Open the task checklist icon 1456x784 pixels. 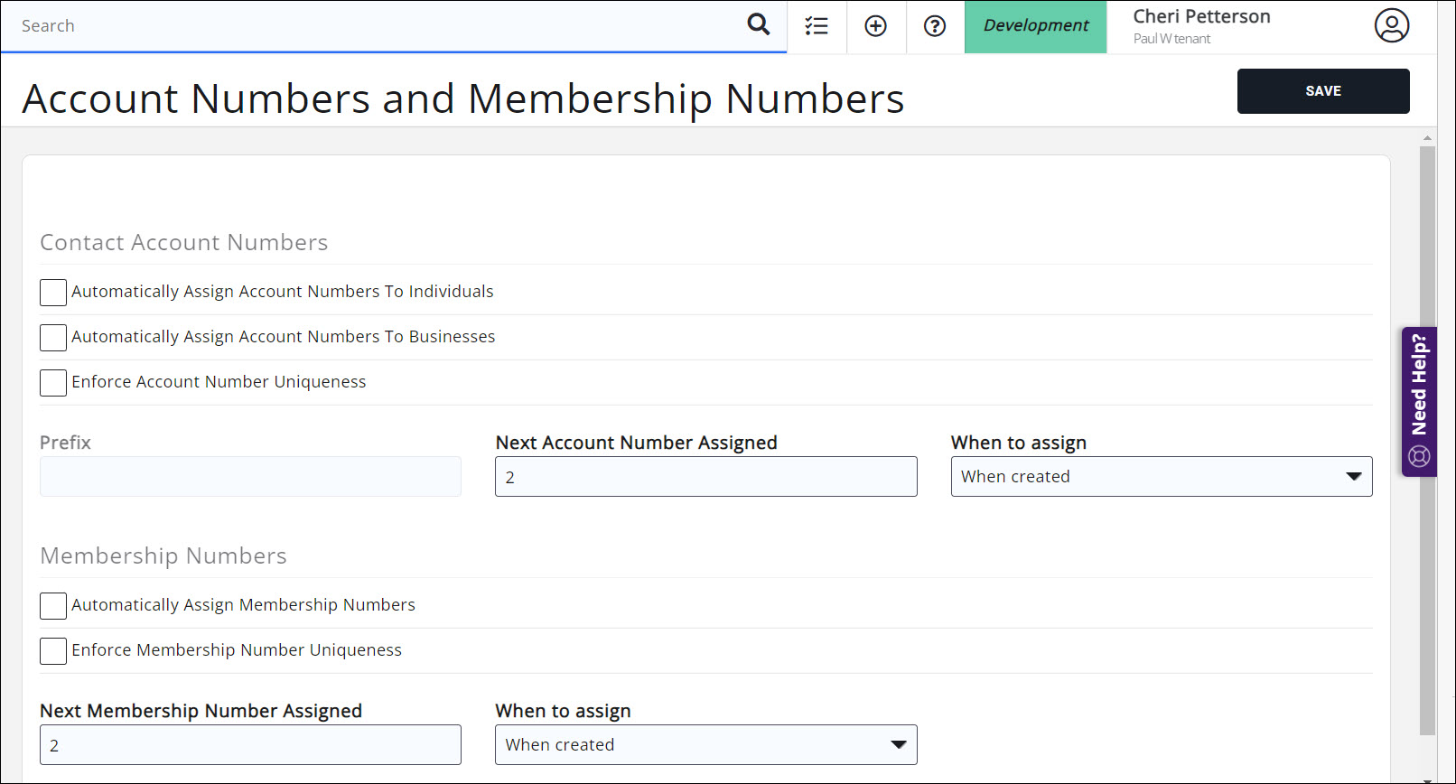[817, 26]
